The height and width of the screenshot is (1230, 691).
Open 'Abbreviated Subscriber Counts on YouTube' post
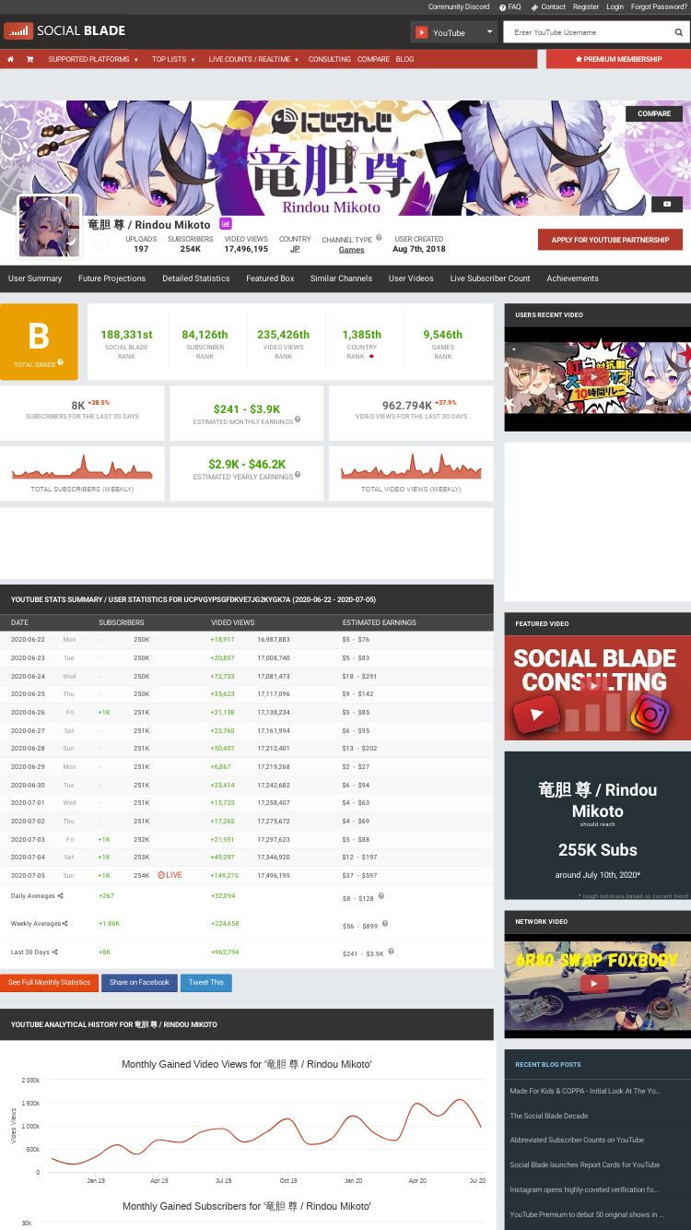pos(577,1140)
